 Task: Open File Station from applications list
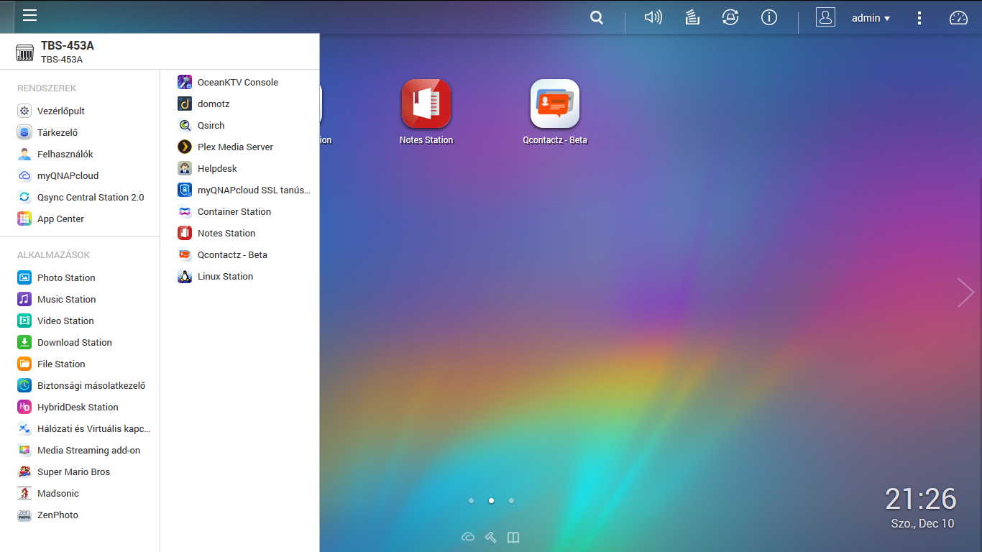click(x=61, y=364)
